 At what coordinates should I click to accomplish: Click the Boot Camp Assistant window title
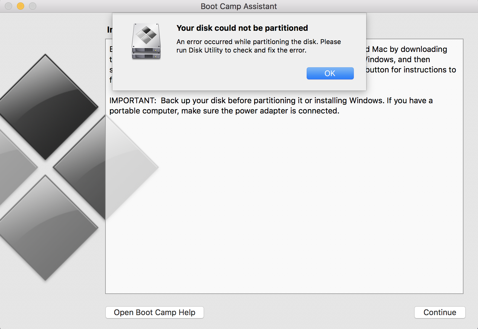tap(239, 6)
